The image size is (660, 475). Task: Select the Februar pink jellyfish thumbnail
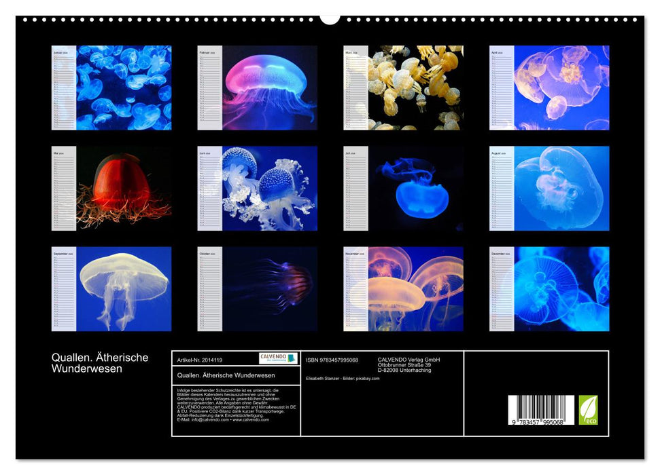(x=258, y=88)
